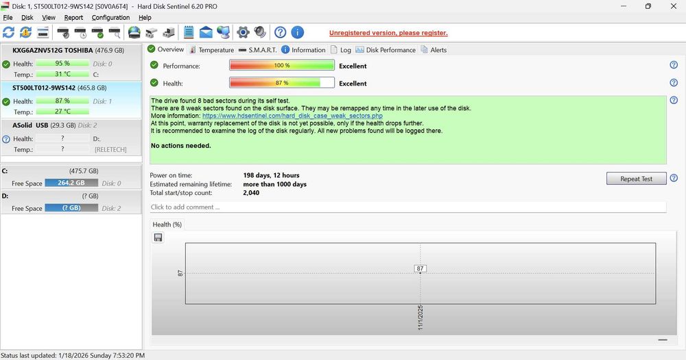This screenshot has width=686, height=360.
Task: Open the Disk menu
Action: [x=27, y=18]
